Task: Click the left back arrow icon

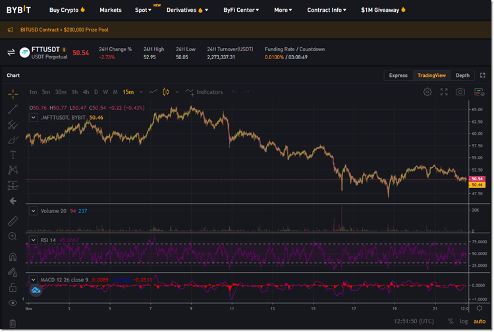Action: click(13, 201)
